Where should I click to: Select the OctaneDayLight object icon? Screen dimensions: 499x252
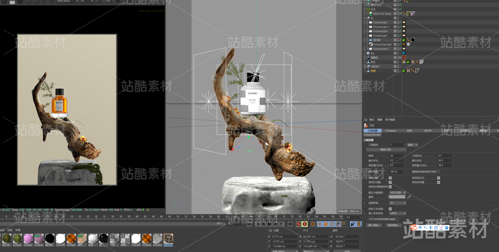coord(371,44)
